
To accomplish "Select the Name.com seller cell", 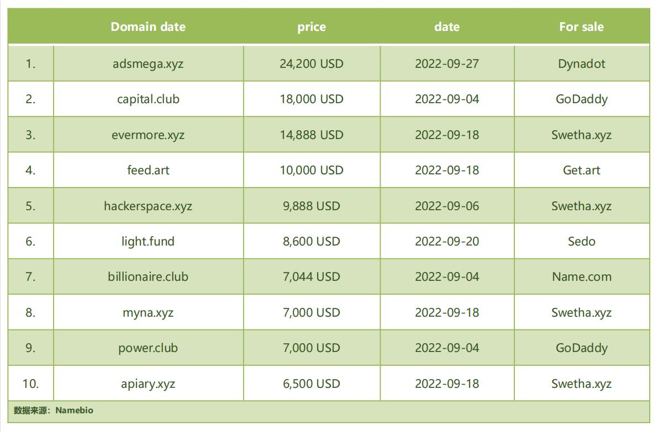I will (581, 276).
